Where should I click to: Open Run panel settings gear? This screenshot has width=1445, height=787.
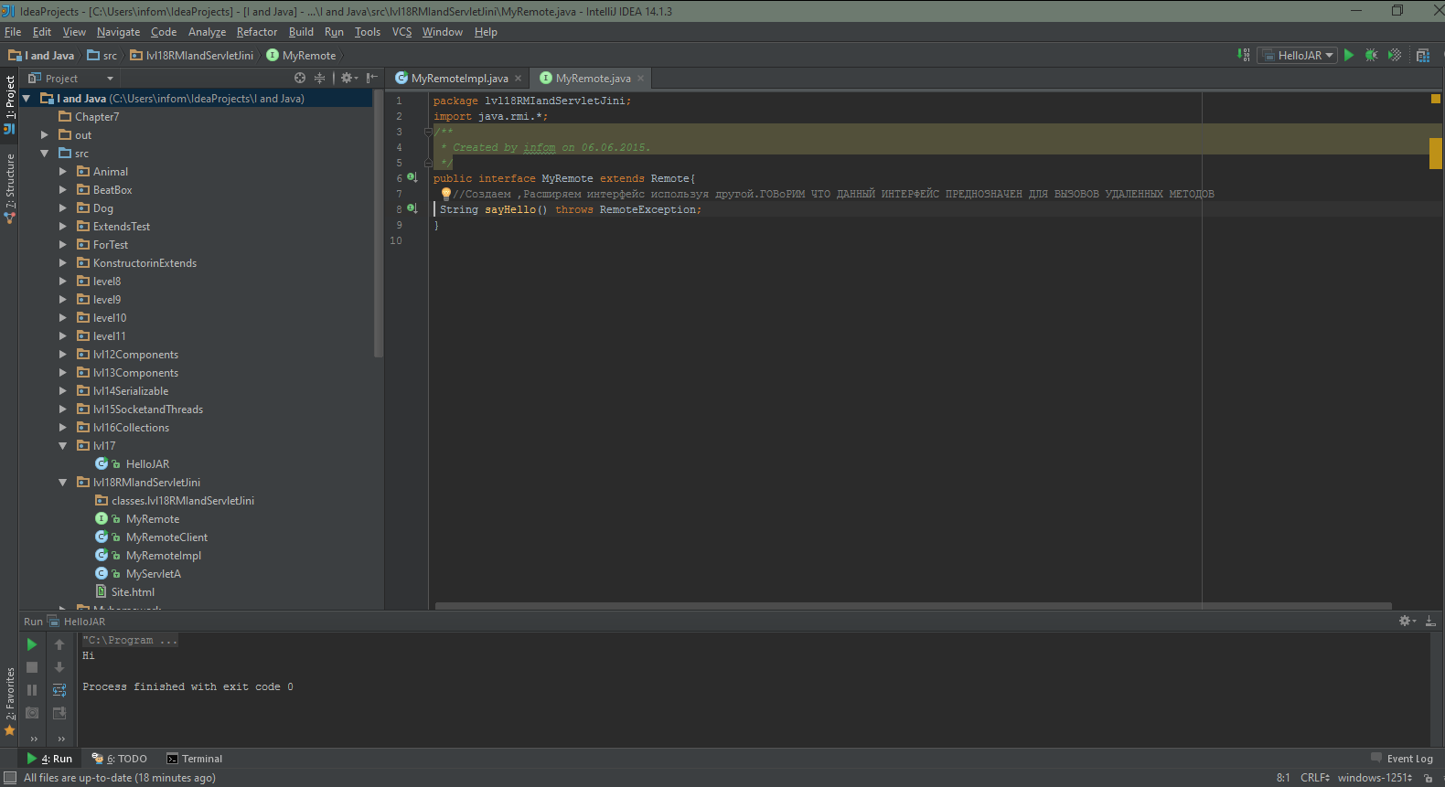[x=1408, y=621]
